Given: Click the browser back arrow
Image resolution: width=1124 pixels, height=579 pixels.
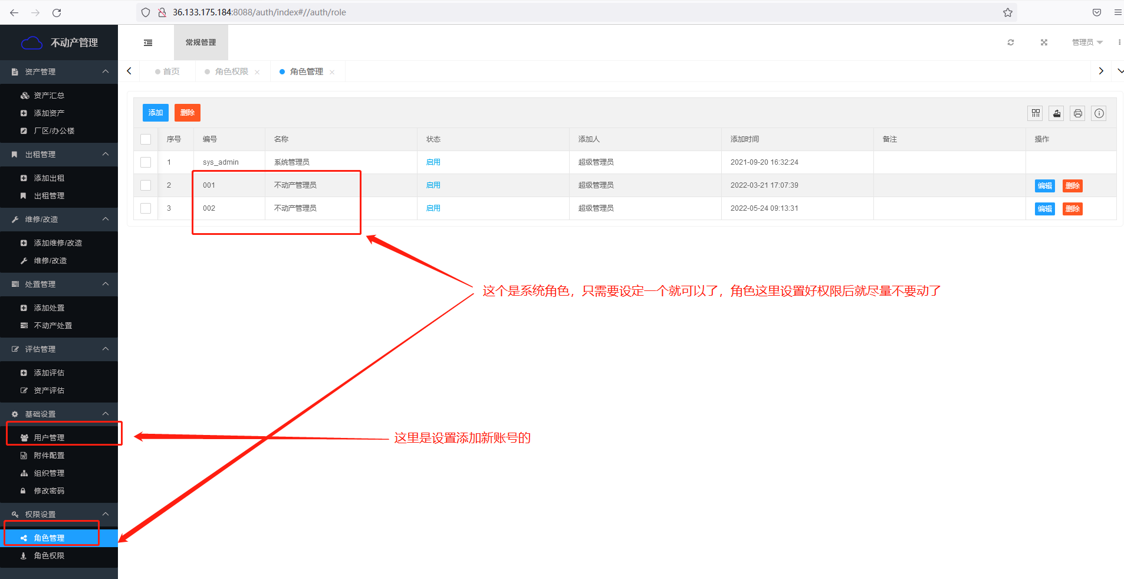Looking at the screenshot, I should click(14, 12).
